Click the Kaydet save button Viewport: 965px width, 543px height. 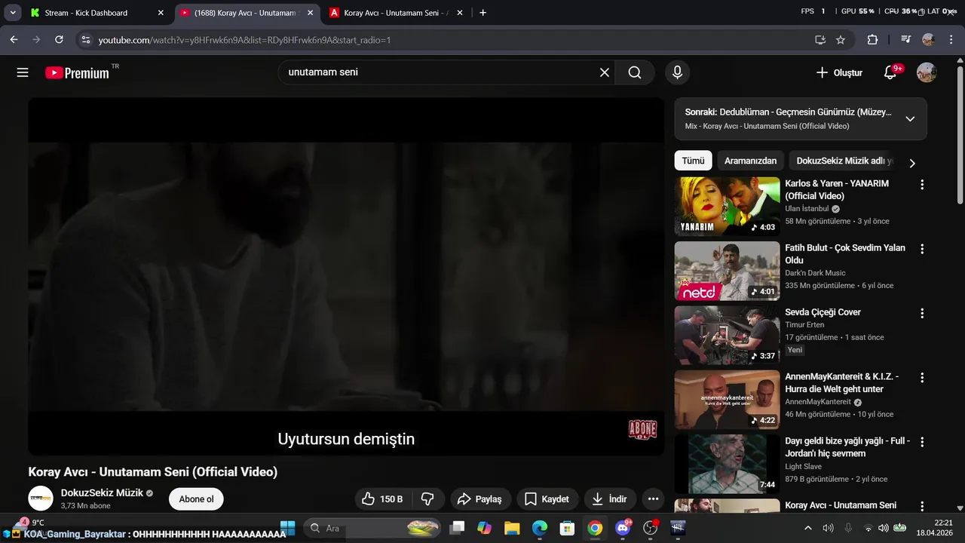[x=547, y=499]
